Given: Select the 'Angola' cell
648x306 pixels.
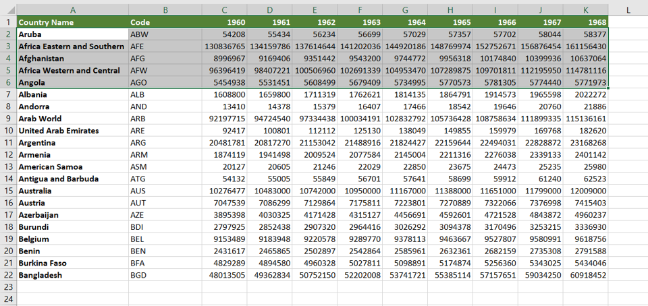Looking at the screenshot, I should (73, 82).
